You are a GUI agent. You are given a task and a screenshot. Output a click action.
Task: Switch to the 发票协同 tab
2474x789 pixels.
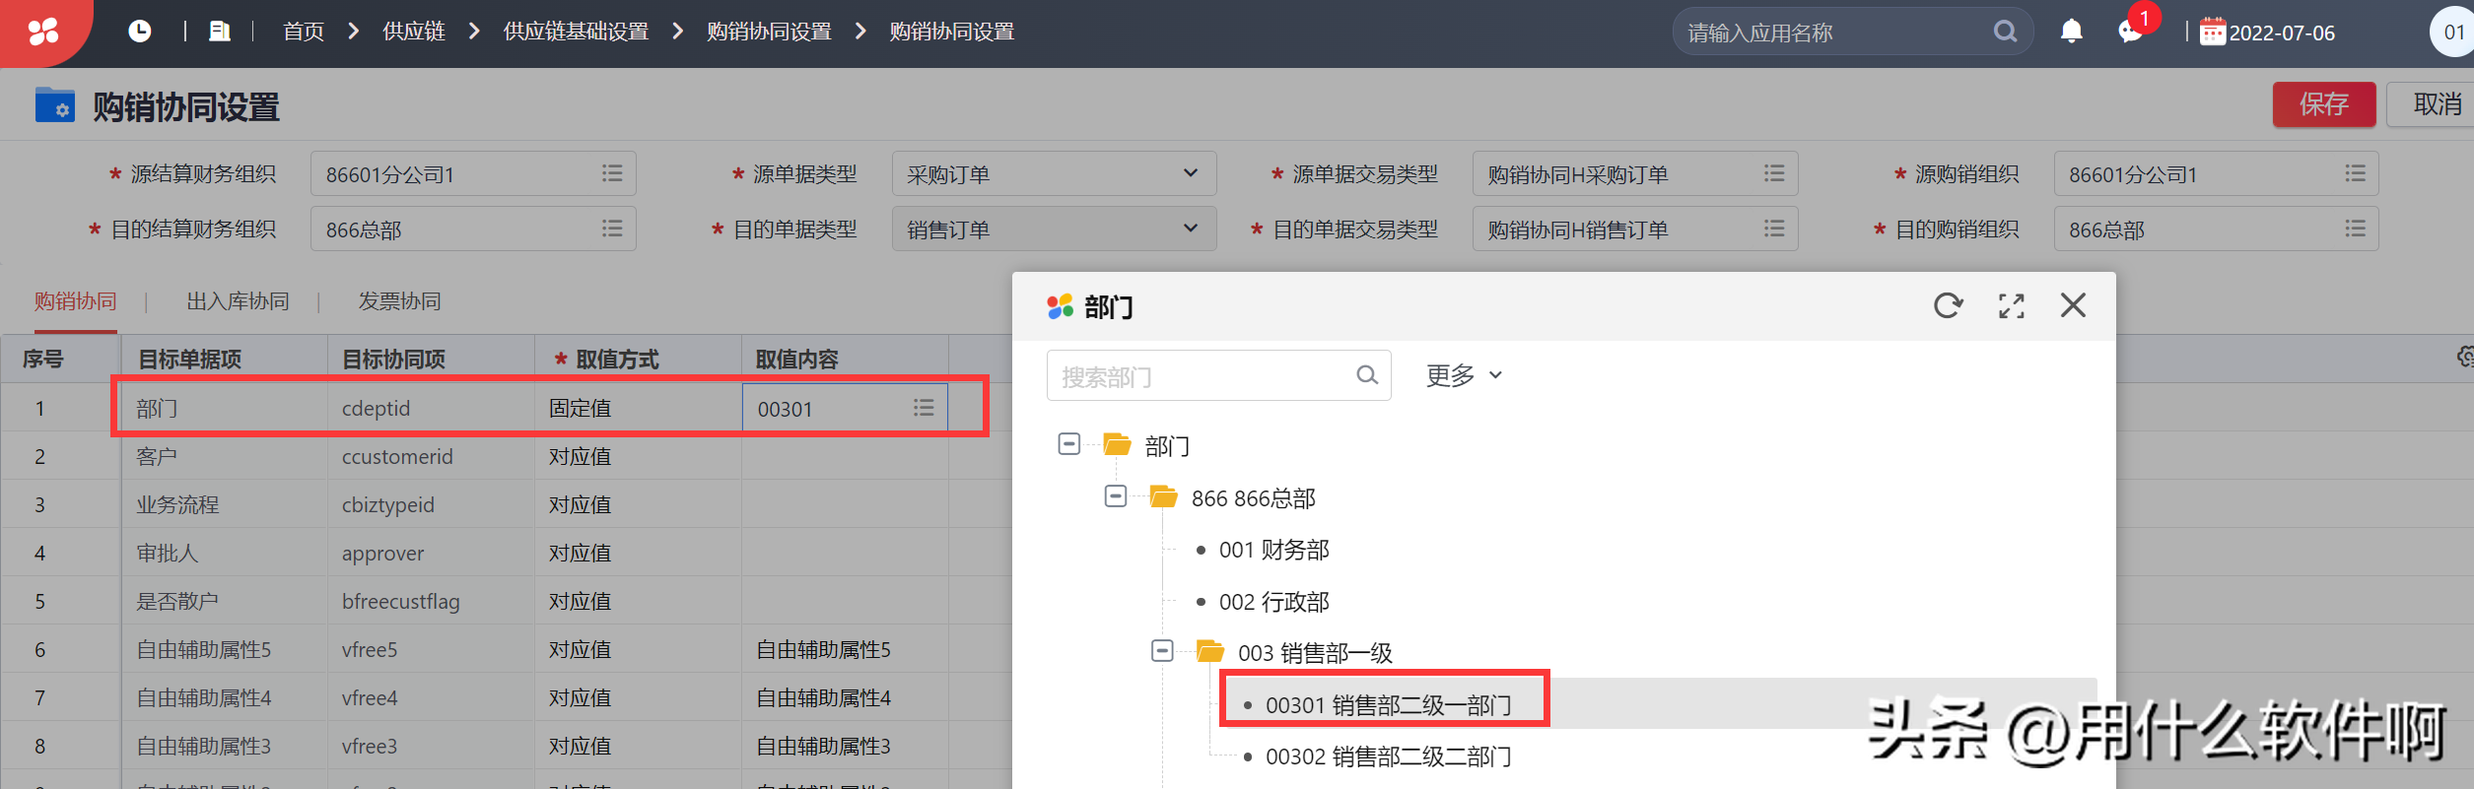(x=399, y=301)
